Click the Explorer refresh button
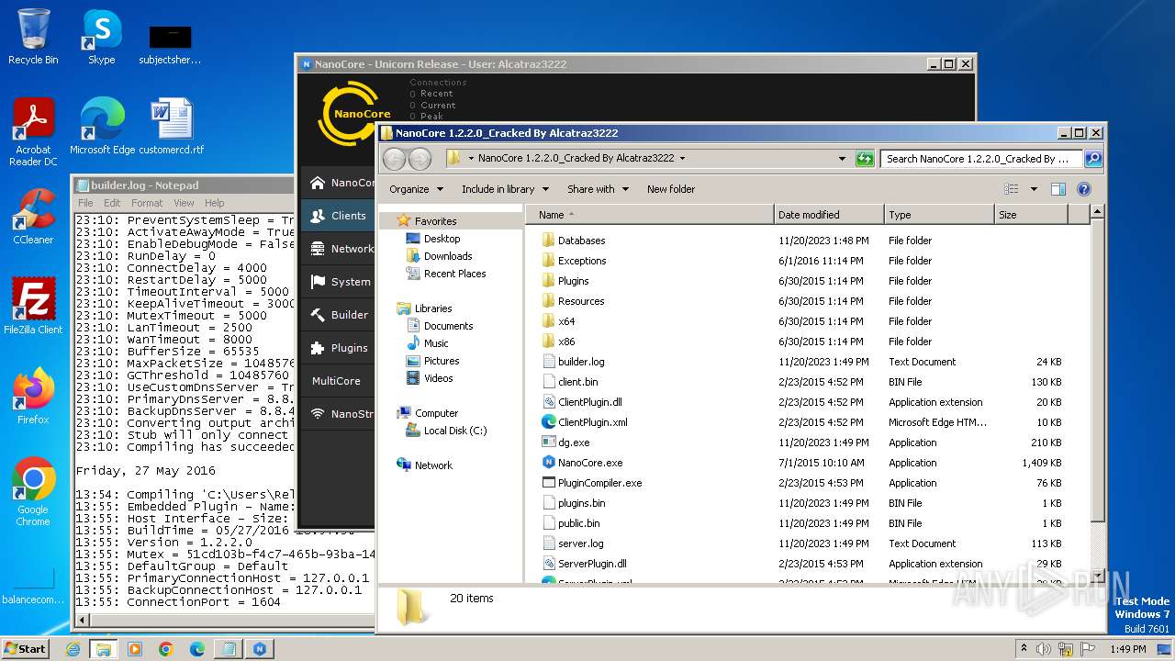Image resolution: width=1175 pixels, height=661 pixels. click(x=864, y=159)
